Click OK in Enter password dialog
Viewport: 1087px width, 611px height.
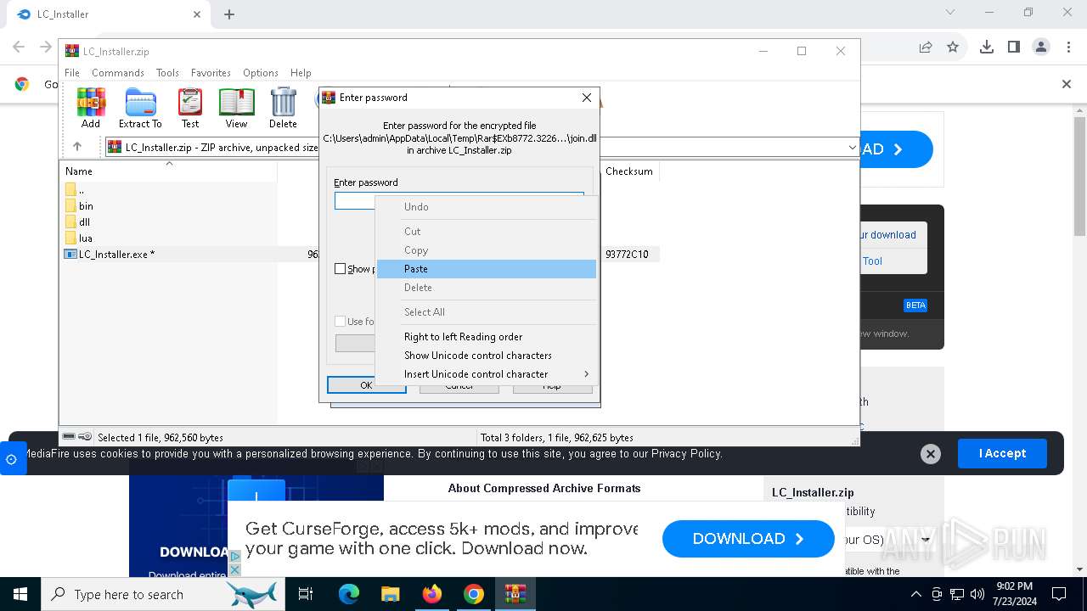point(366,385)
